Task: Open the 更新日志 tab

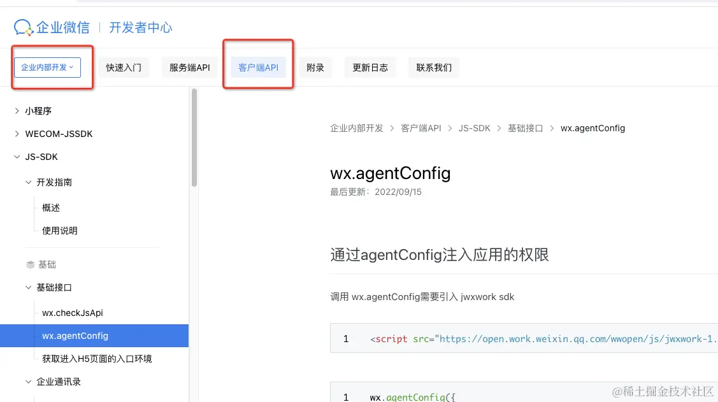Action: (x=370, y=68)
